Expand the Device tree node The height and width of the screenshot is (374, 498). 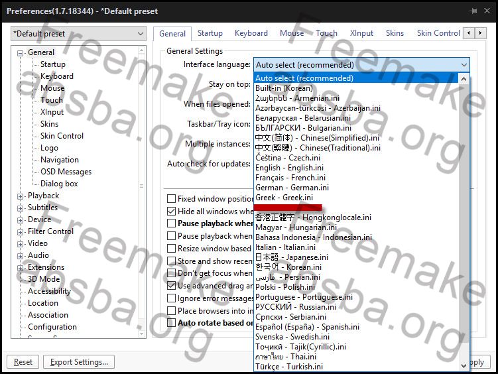[x=21, y=220]
